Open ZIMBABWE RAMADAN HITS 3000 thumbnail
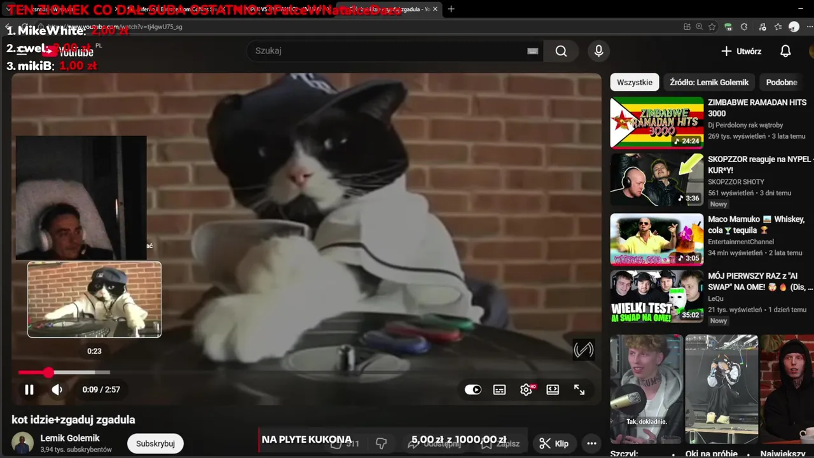 click(x=657, y=123)
